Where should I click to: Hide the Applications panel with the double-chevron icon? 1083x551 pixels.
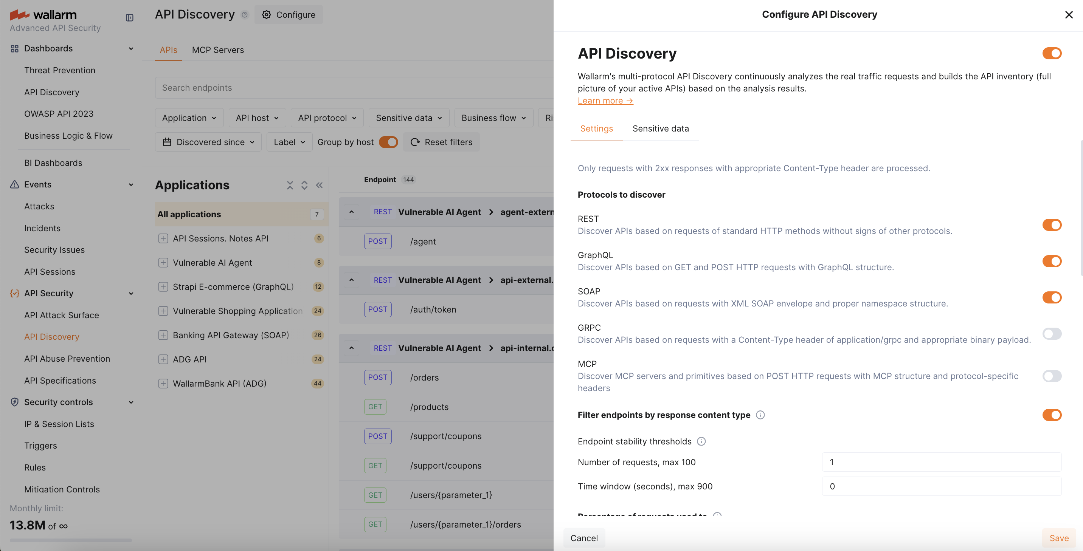click(x=319, y=185)
